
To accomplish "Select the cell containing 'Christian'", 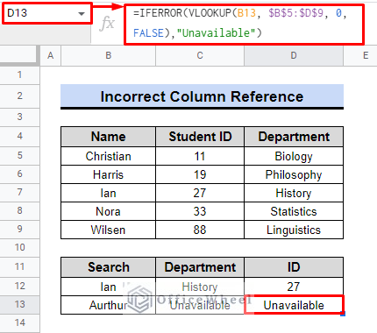I will [109, 156].
